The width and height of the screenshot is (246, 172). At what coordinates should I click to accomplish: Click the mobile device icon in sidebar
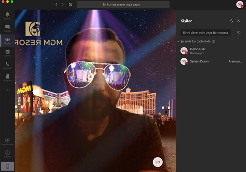click(x=7, y=166)
